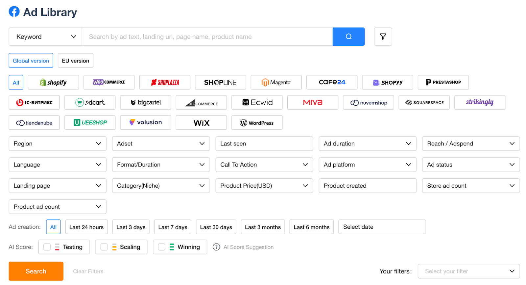This screenshot has height=285, width=526.
Task: Select the Ecwid platform logo
Action: [257, 102]
